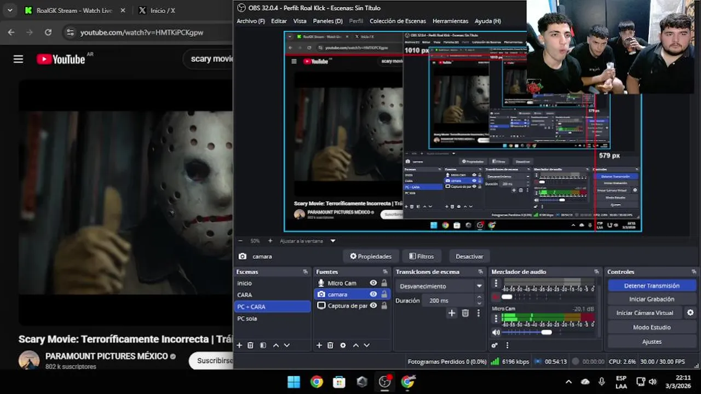Pop out the Escenas dock

pyautogui.click(x=305, y=272)
